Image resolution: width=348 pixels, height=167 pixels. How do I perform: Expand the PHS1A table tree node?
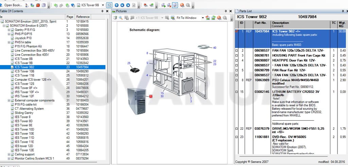click(x=9, y=42)
